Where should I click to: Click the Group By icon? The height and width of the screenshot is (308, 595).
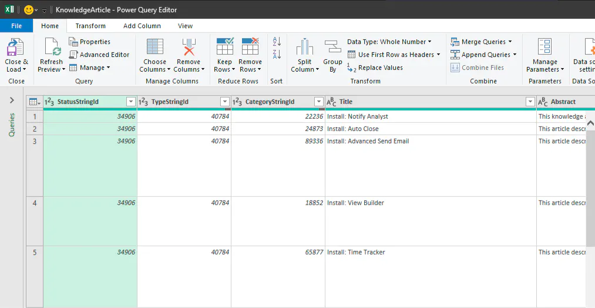(x=332, y=48)
